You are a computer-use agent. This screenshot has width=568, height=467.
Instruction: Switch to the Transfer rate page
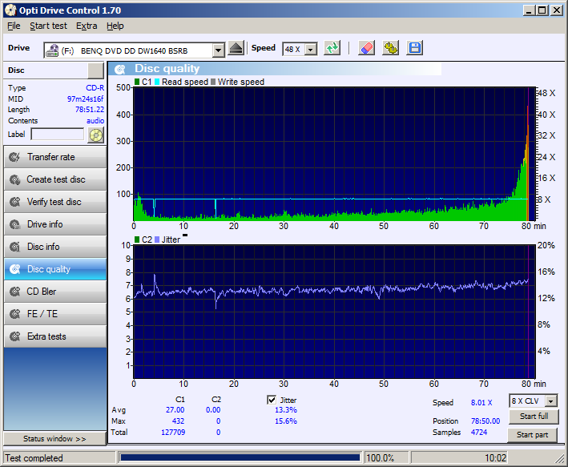pyautogui.click(x=55, y=157)
